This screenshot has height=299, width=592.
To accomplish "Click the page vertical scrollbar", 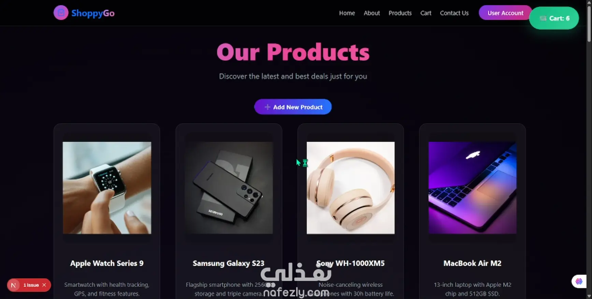I will coord(589,149).
